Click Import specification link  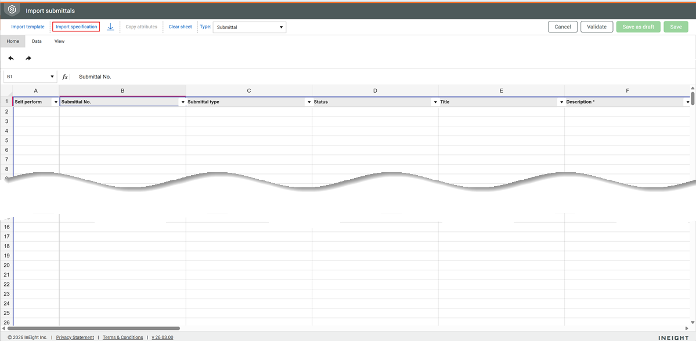pos(76,27)
